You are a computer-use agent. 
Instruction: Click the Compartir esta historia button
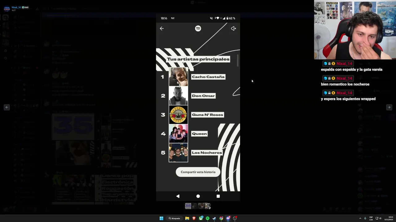198,172
